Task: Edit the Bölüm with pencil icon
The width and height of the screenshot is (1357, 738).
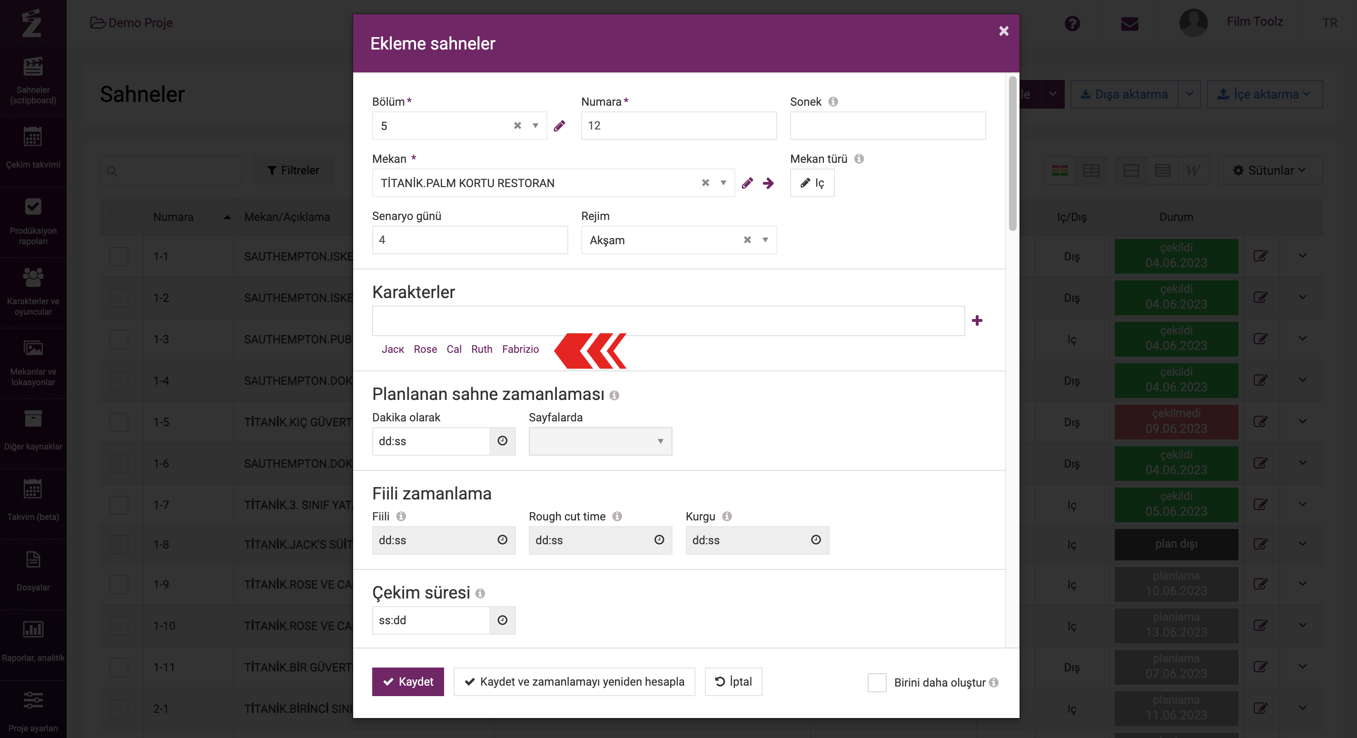Action: tap(559, 126)
